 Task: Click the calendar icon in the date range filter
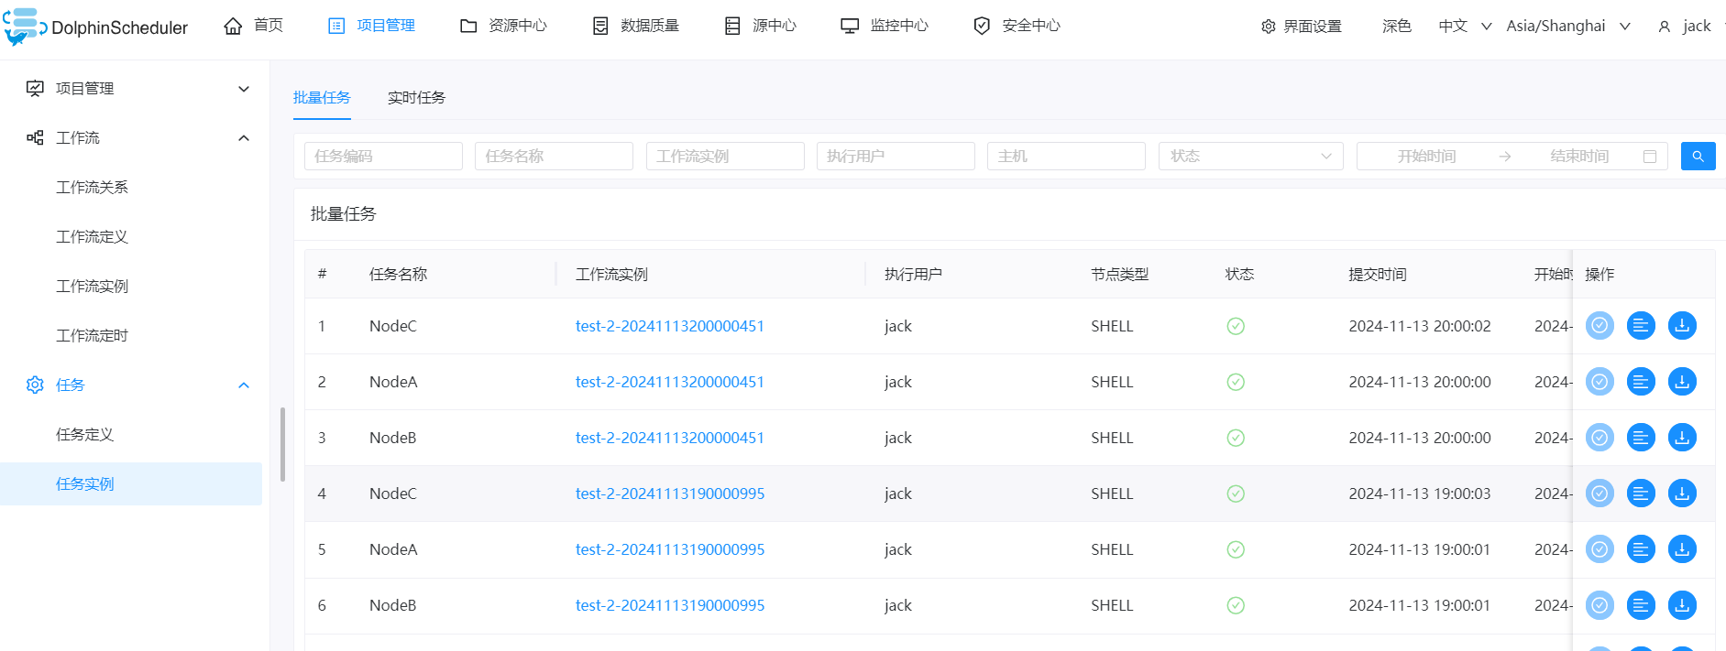pyautogui.click(x=1650, y=157)
